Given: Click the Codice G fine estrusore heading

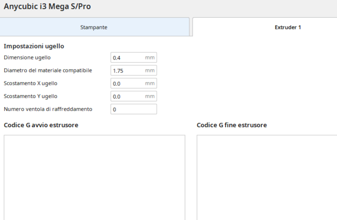Looking at the screenshot, I should click(232, 125).
